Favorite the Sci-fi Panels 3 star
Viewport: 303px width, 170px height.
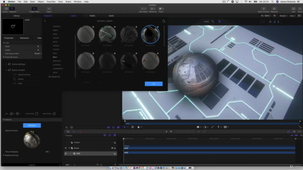click(136, 27)
